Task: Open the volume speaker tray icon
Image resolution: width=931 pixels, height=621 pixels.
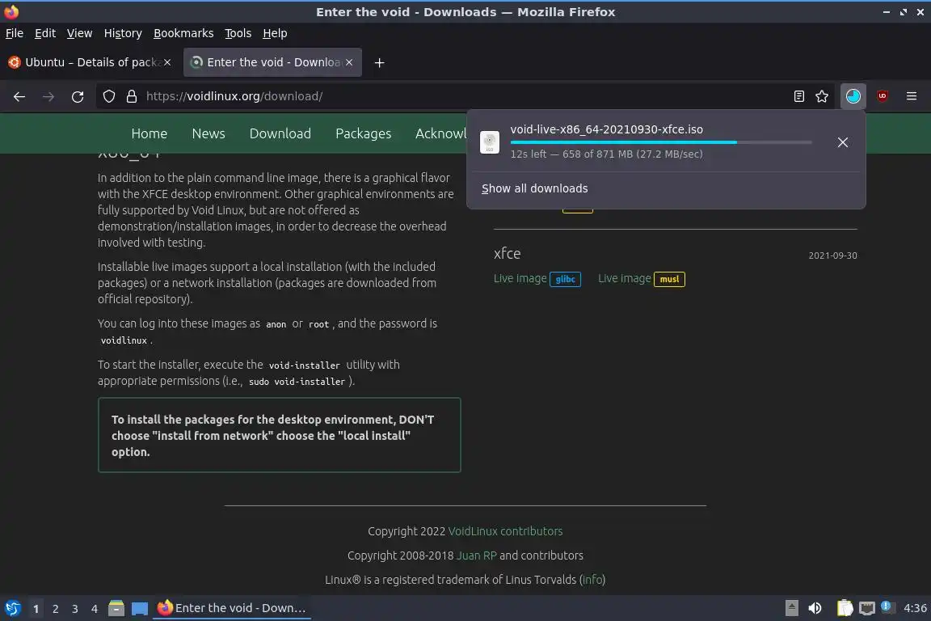Action: point(815,608)
